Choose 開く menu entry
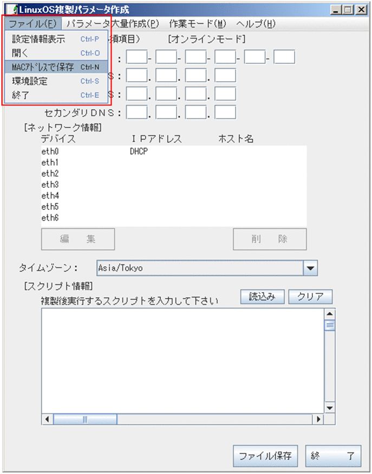This screenshot has height=474, width=372. (x=56, y=53)
